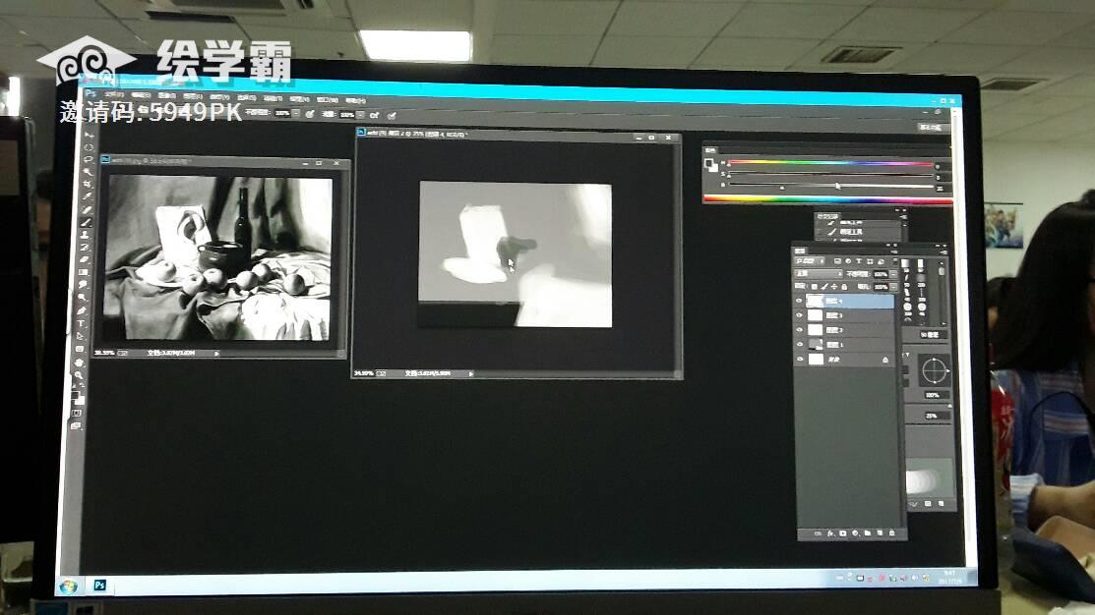Expand status info arrow in right document window
Viewport: 1095px width, 615px height.
pyautogui.click(x=470, y=373)
